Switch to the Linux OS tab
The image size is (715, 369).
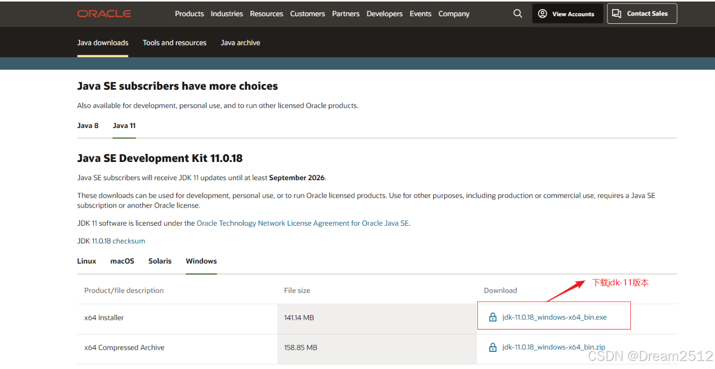pyautogui.click(x=87, y=261)
